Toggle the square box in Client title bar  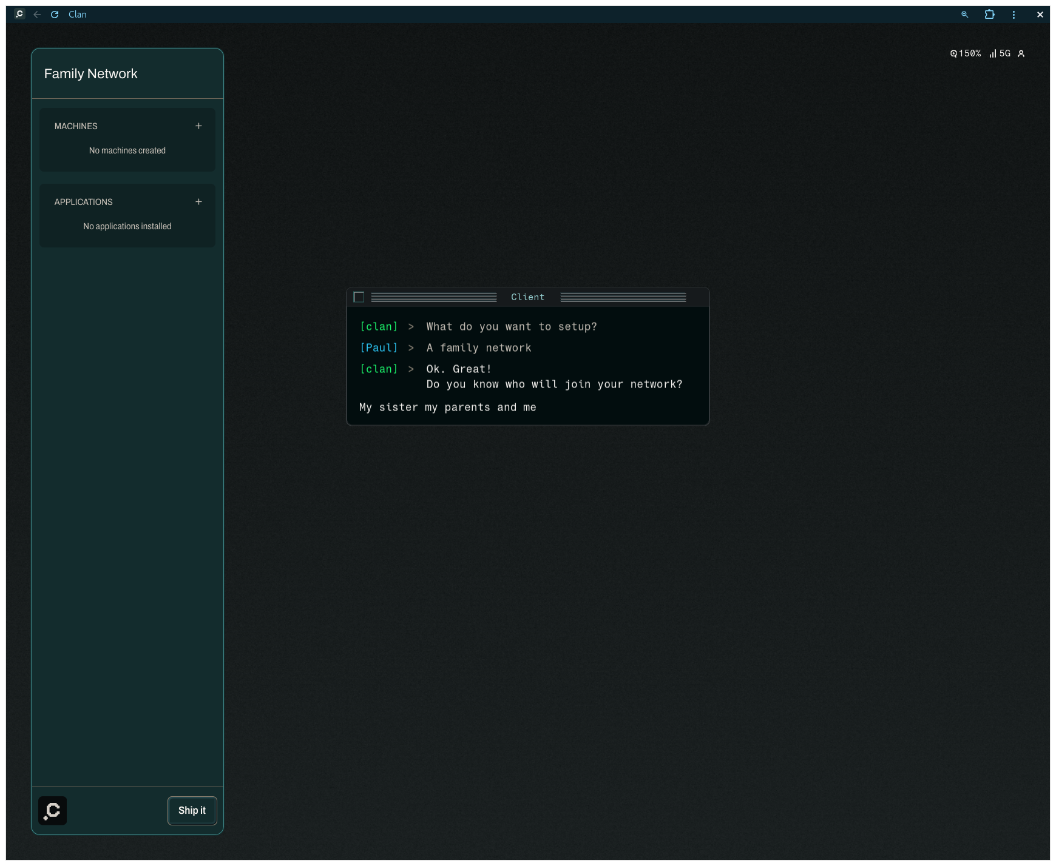tap(359, 297)
